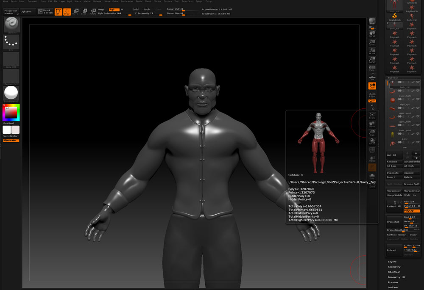The width and height of the screenshot is (424, 290).
Task: Expand the Geometry HD section
Action: [396, 277]
